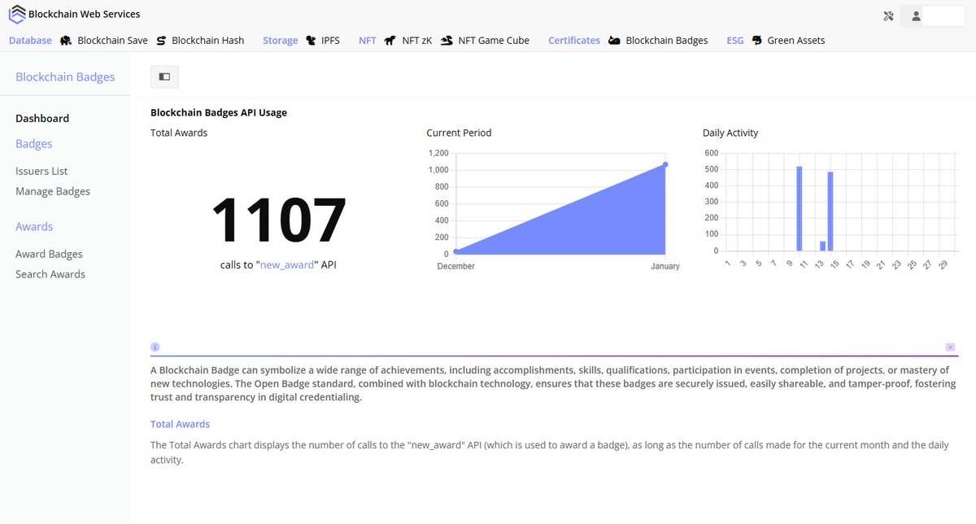Click the snake icon for Blockchain Hash
The image size is (976, 524).
point(161,40)
